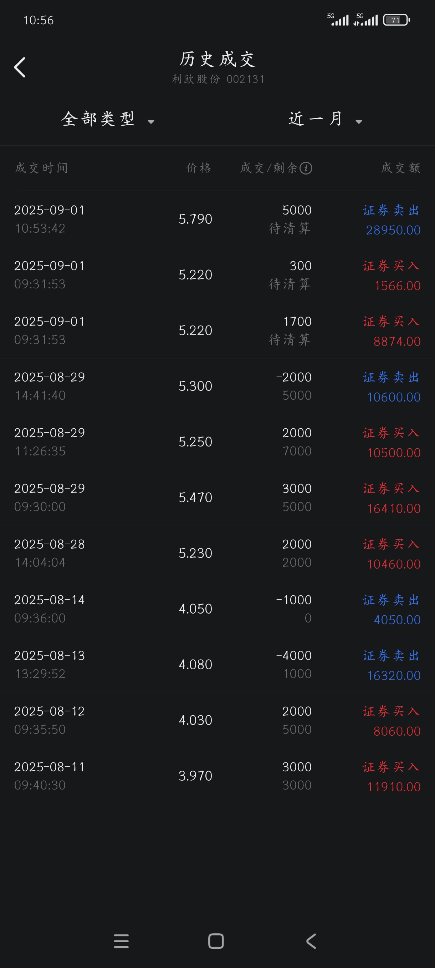Select the 成交时间 column header
435x968 pixels.
coord(41,168)
